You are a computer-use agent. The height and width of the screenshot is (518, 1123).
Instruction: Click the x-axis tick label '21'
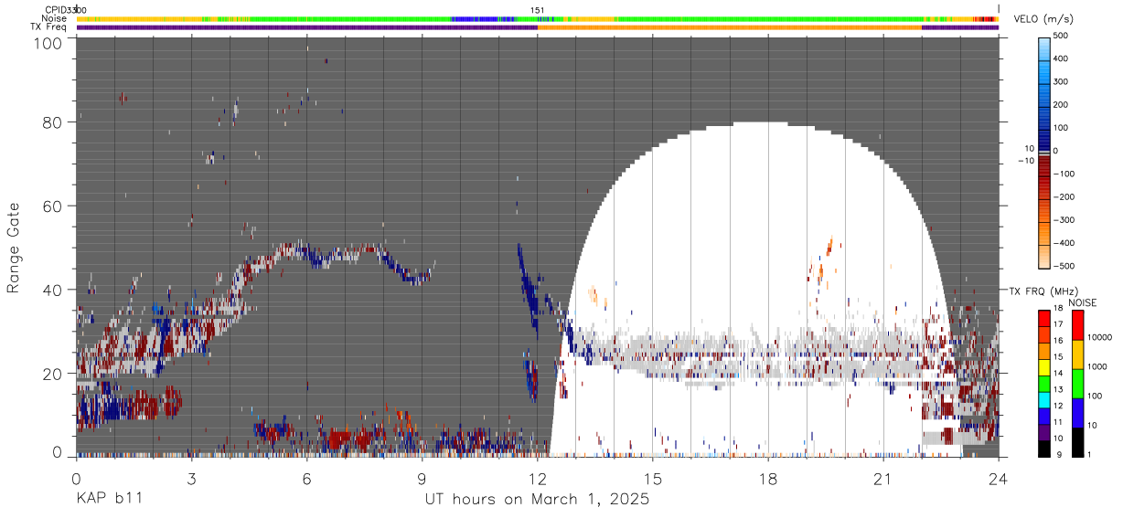click(882, 479)
